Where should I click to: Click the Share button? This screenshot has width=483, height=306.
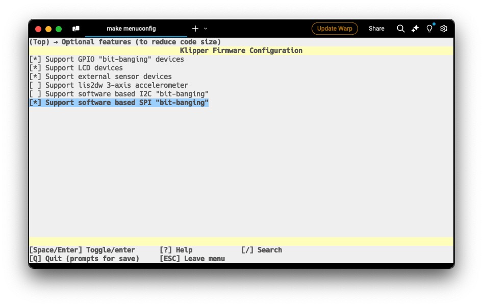tap(376, 29)
